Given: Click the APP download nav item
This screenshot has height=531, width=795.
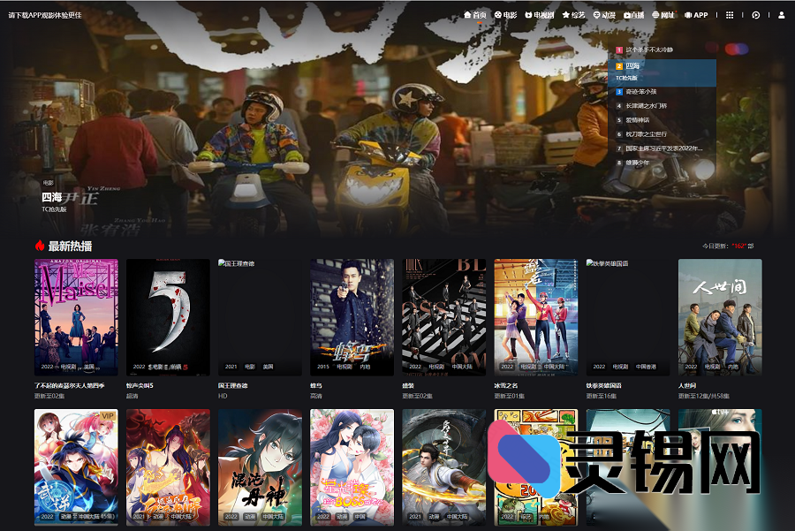Looking at the screenshot, I should tap(696, 15).
